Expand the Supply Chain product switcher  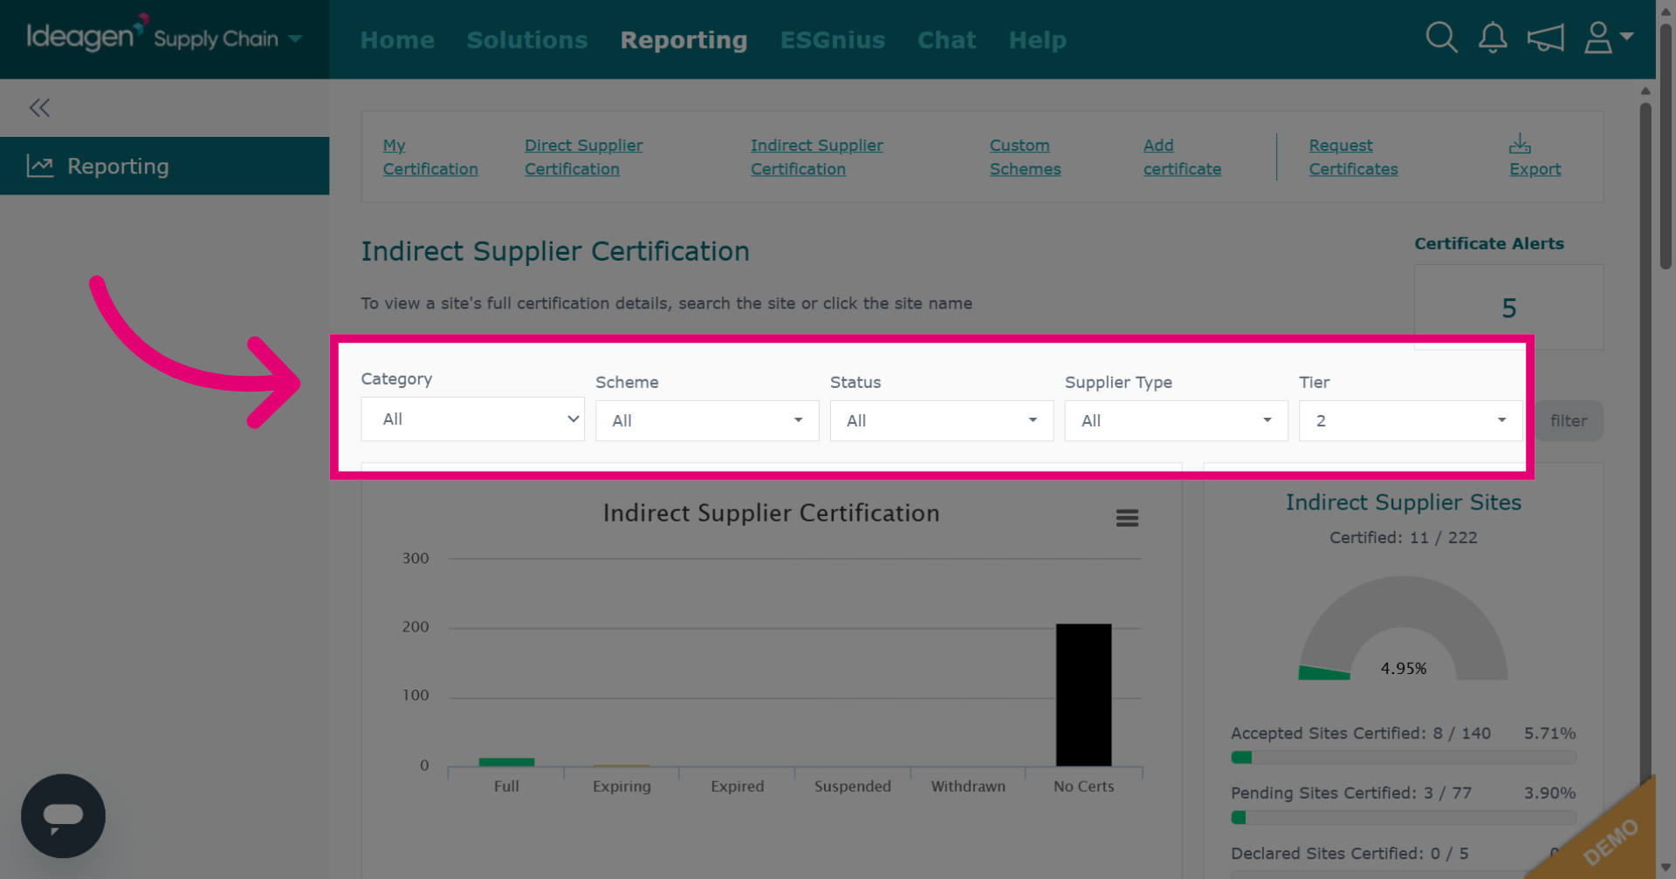click(x=228, y=38)
